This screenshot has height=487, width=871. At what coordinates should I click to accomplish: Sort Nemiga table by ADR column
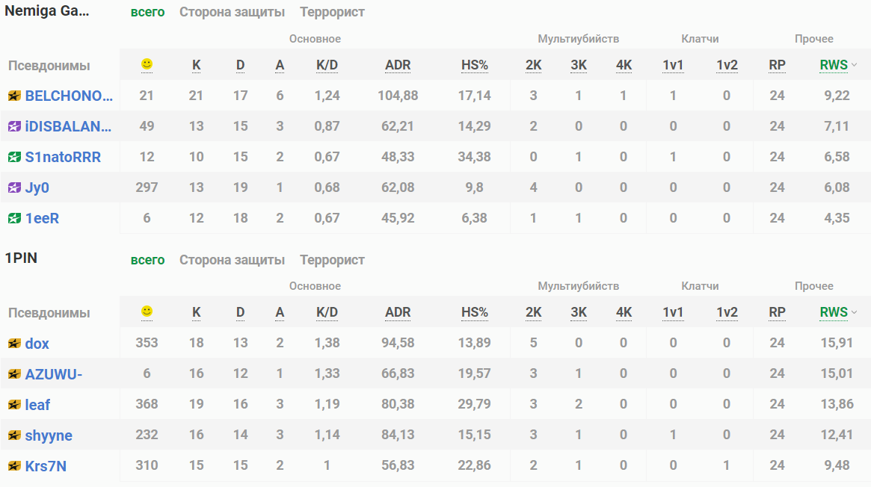(398, 65)
